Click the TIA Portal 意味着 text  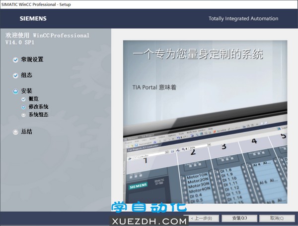point(154,87)
